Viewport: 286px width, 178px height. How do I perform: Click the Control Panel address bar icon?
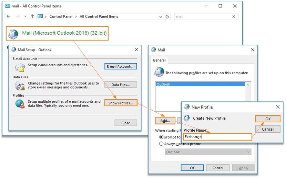[40, 16]
